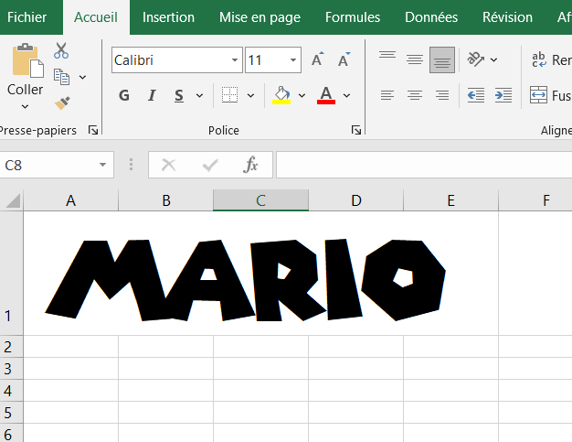
Task: Align text to the left
Action: tap(387, 95)
